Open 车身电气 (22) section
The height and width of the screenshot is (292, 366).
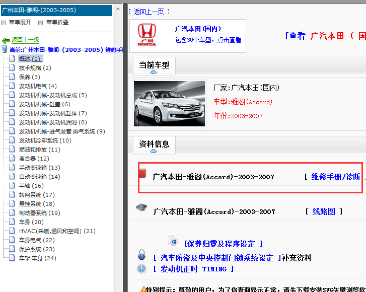click(37, 240)
